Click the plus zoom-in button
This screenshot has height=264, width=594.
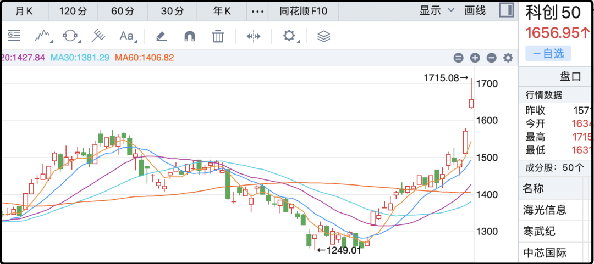pyautogui.click(x=475, y=58)
